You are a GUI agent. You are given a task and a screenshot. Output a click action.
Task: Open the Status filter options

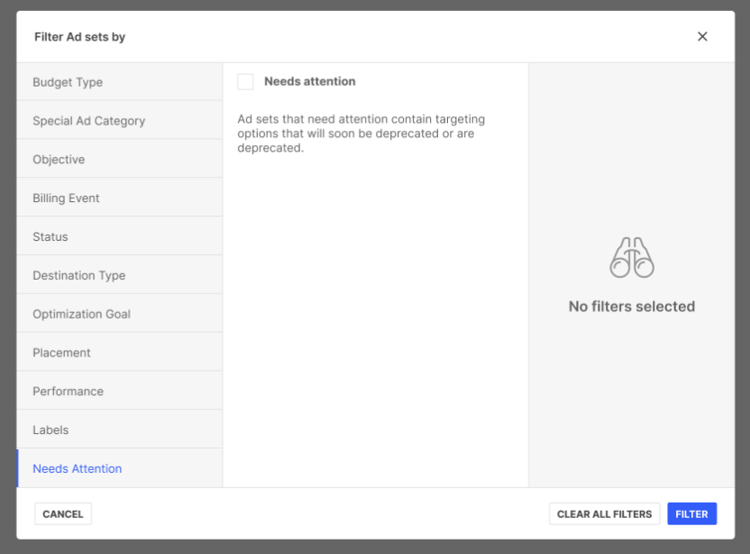(x=50, y=237)
